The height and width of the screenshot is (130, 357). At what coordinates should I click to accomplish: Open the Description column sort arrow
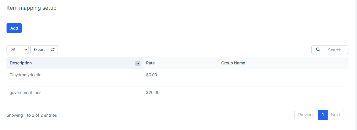pyautogui.click(x=137, y=63)
